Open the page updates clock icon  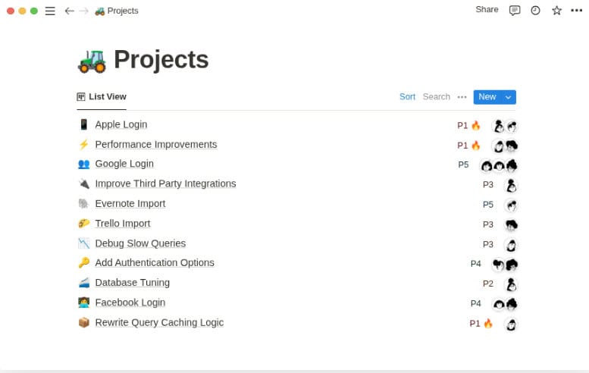pos(535,11)
